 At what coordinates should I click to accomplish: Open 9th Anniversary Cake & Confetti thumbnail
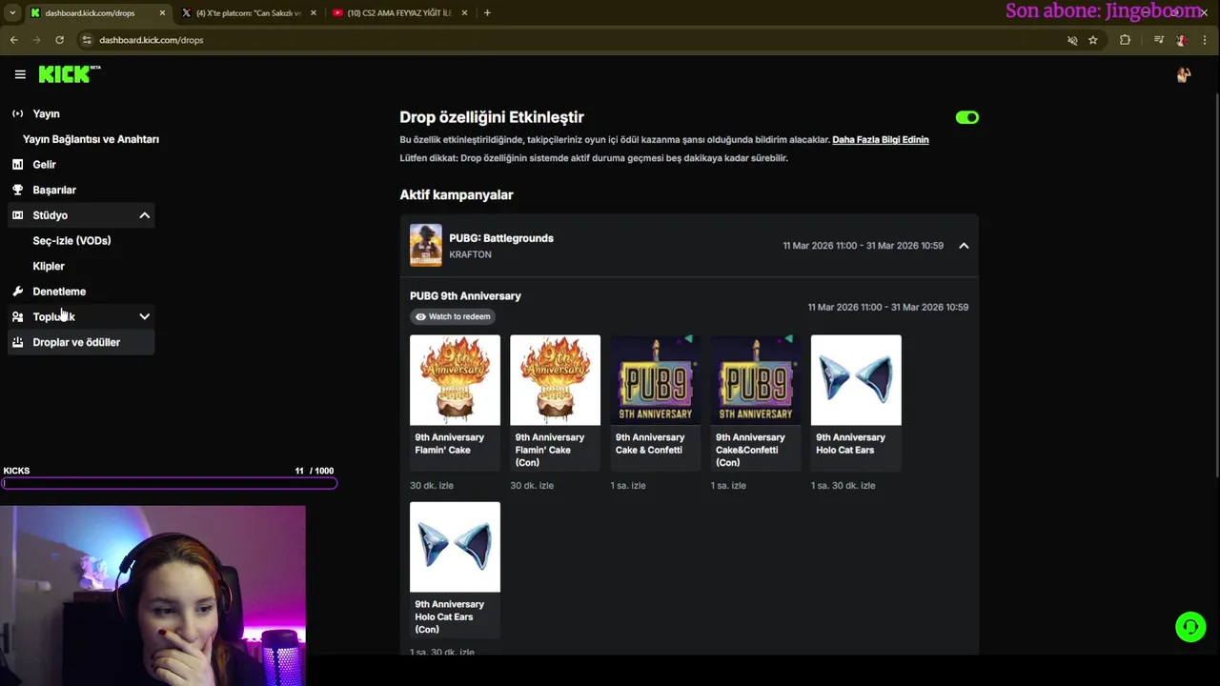pyautogui.click(x=656, y=379)
